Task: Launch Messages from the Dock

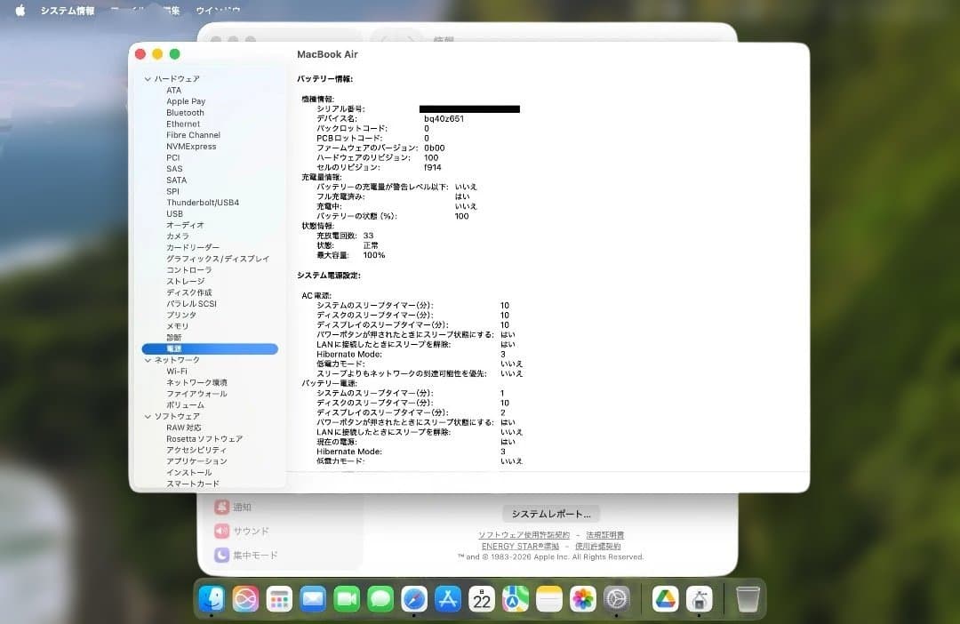Action: (380, 599)
